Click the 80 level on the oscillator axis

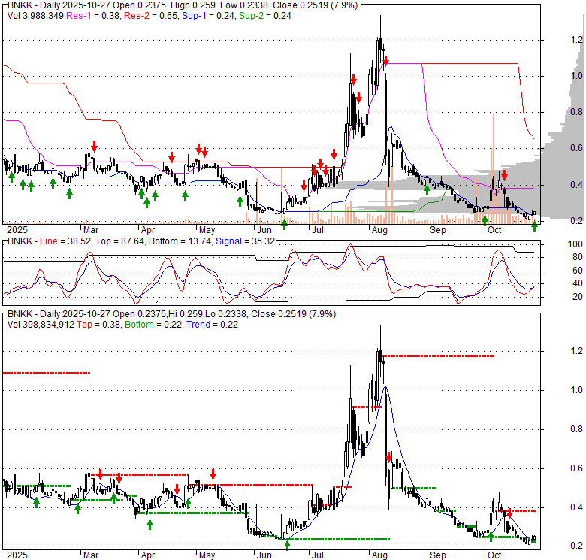(x=578, y=257)
